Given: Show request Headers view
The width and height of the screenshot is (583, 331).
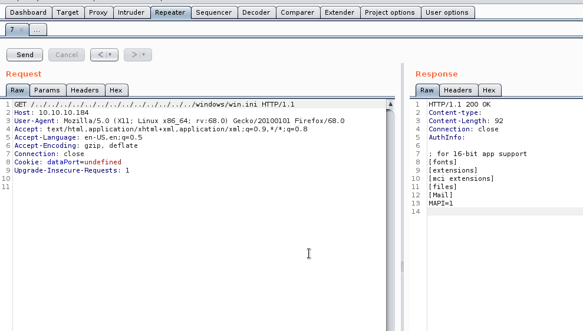Looking at the screenshot, I should pos(85,90).
